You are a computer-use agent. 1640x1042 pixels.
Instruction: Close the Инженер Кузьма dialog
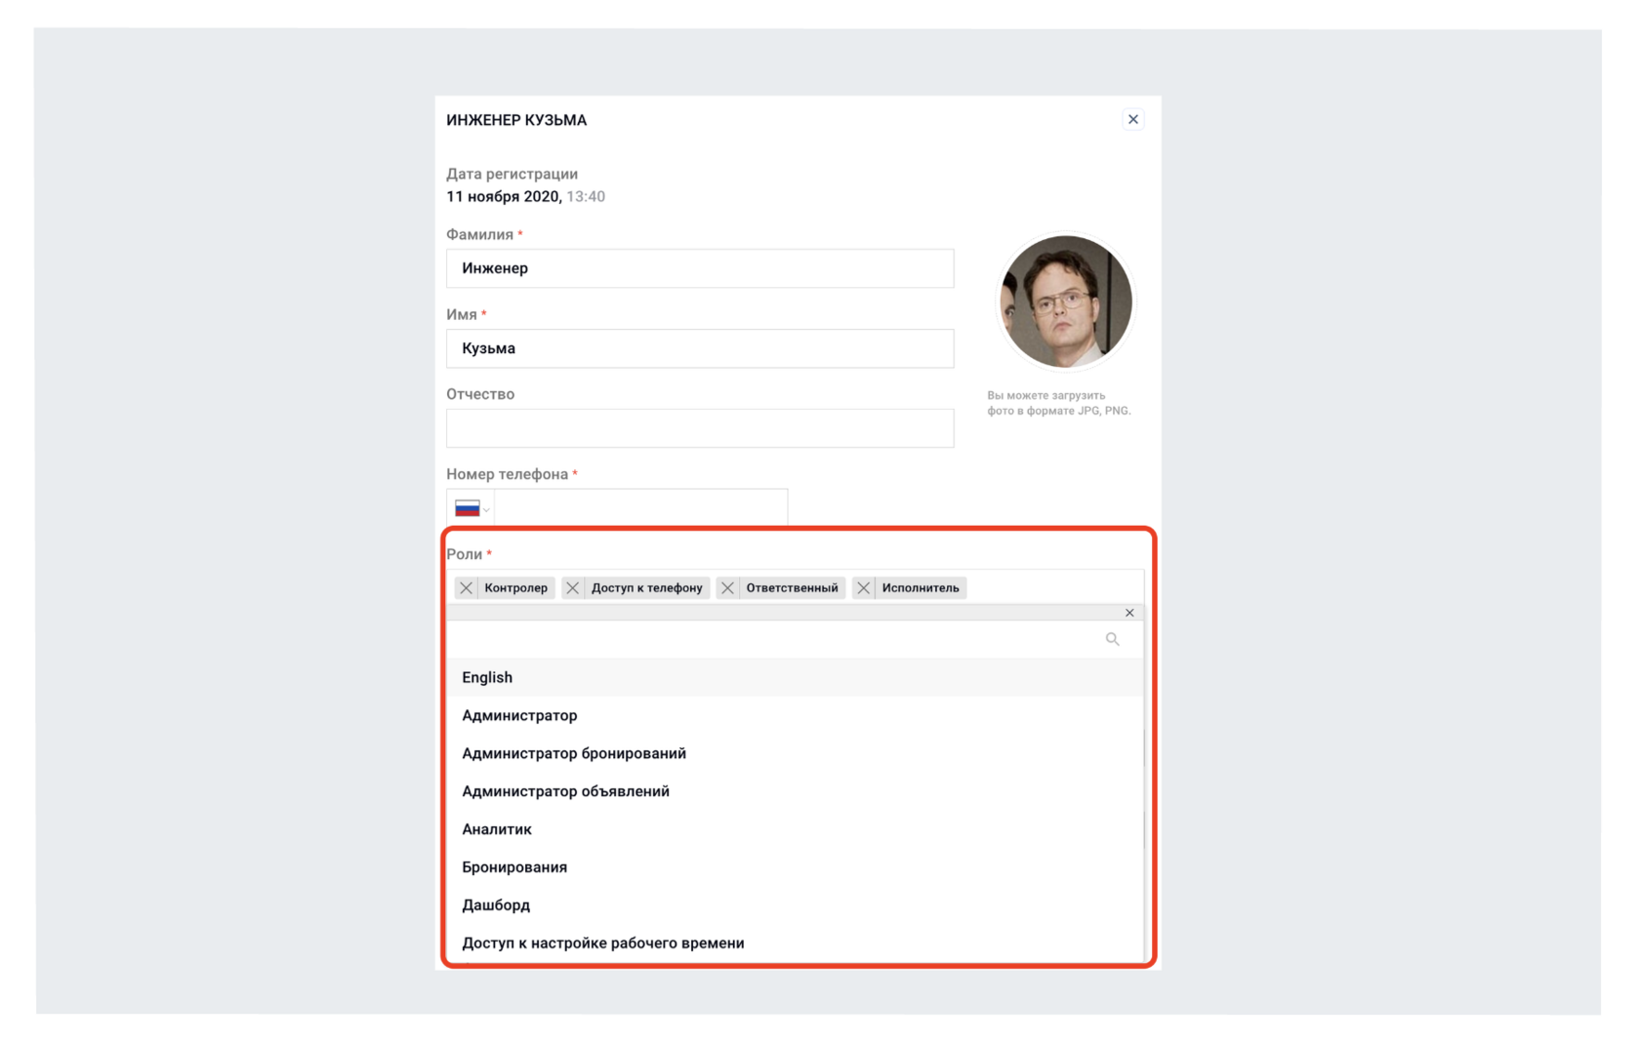coord(1133,119)
